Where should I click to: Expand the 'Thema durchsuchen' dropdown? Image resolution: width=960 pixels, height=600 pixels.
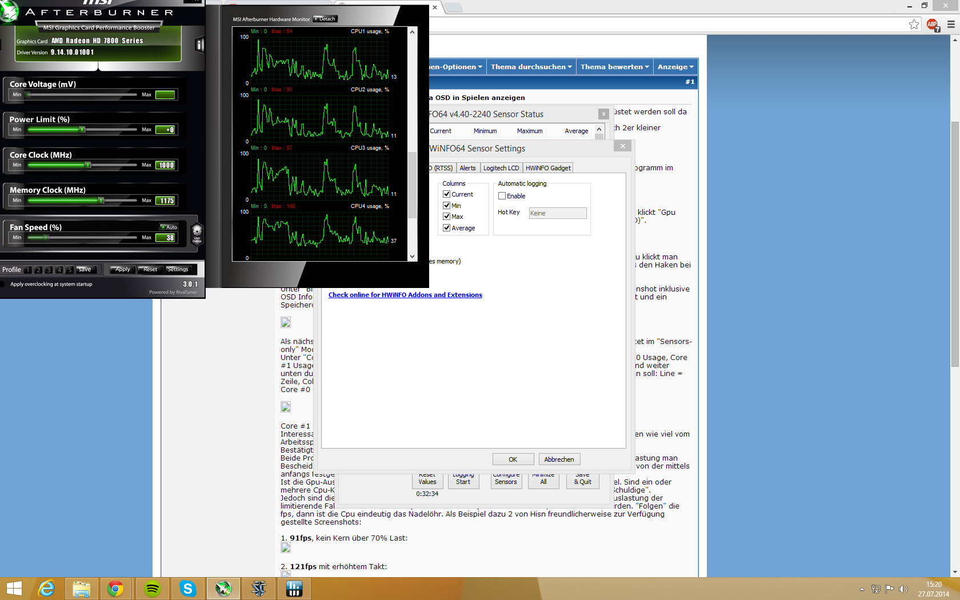coord(531,67)
